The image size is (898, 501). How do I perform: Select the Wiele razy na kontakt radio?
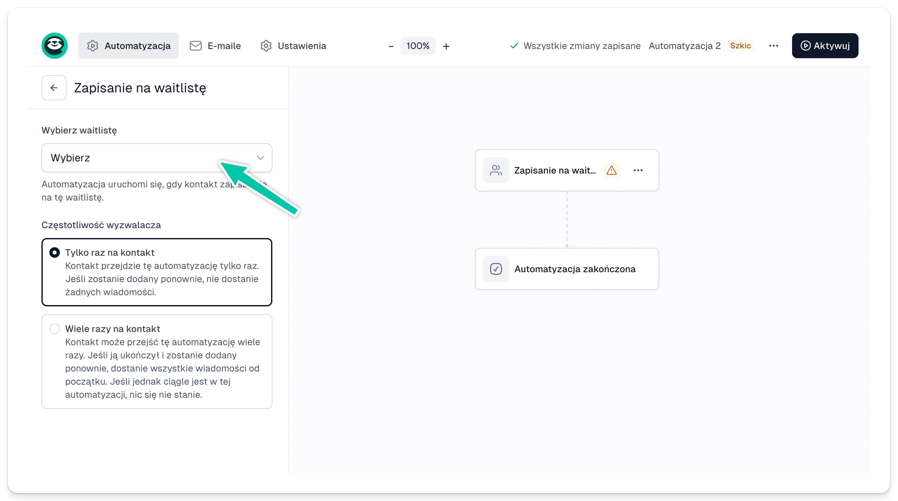pos(54,328)
